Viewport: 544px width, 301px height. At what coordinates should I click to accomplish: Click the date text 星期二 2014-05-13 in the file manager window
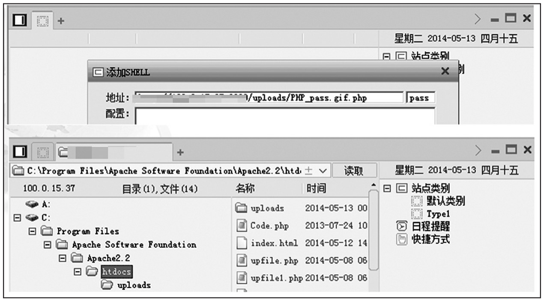click(x=435, y=170)
